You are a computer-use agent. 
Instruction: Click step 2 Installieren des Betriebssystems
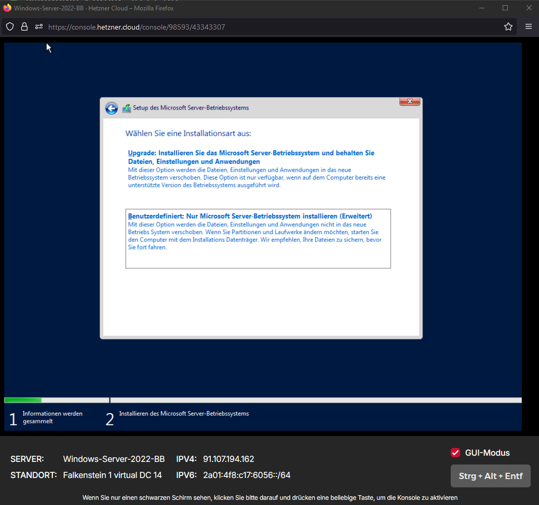click(x=184, y=414)
